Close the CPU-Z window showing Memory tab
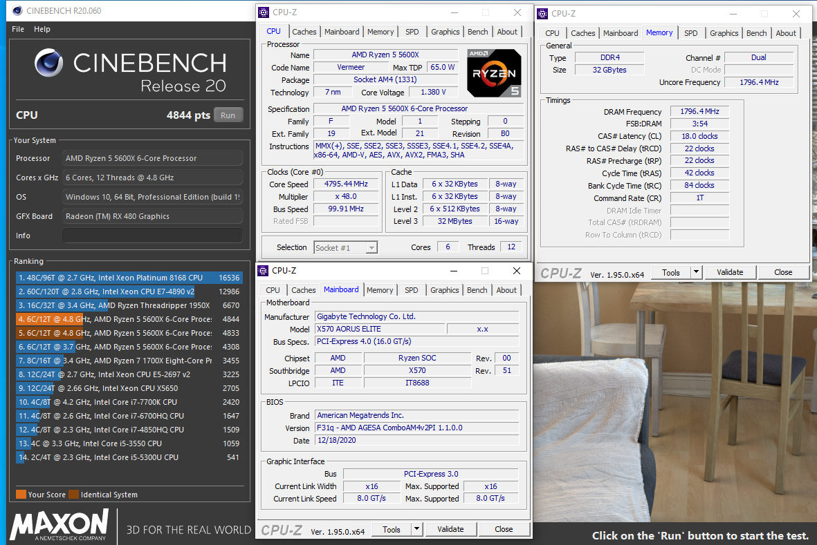 796,13
